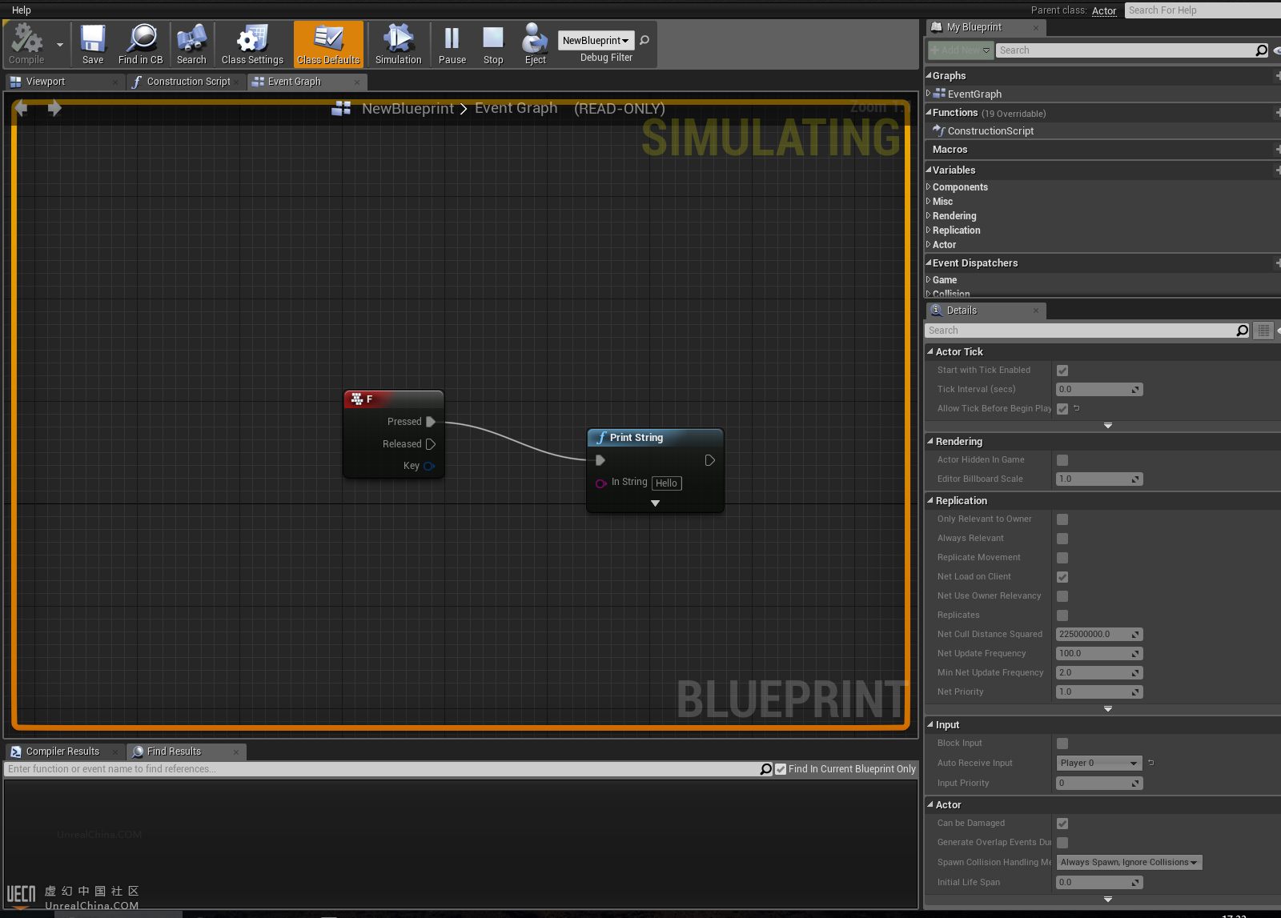Collapse the Event Dispatchers section

coord(929,263)
